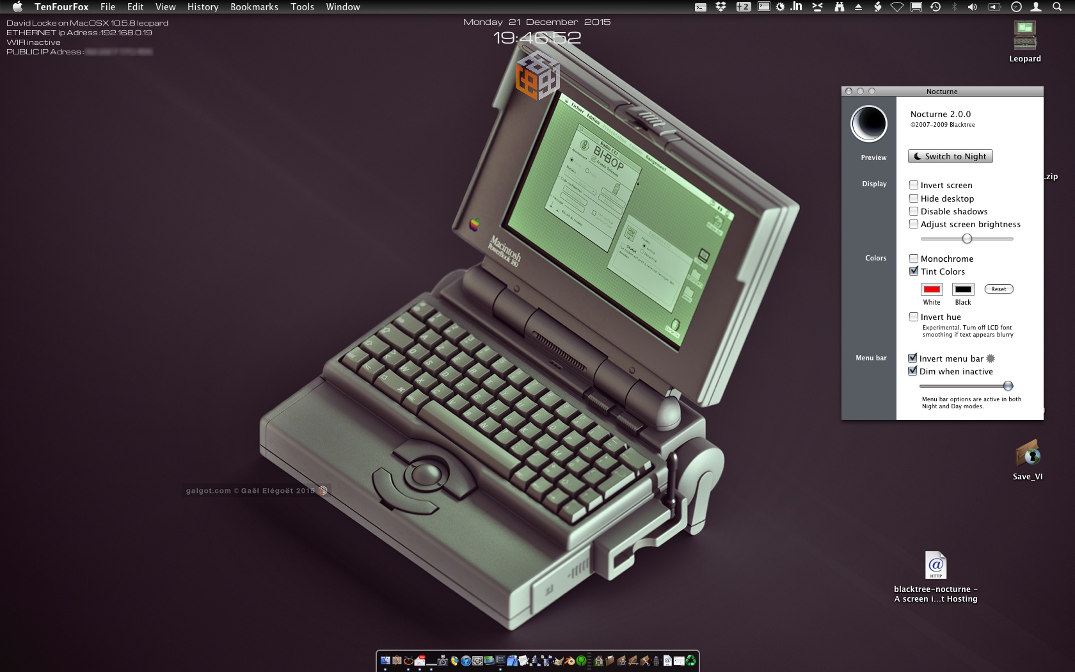The image size is (1075, 672).
Task: Click the Black tint color swatch
Action: 963,289
